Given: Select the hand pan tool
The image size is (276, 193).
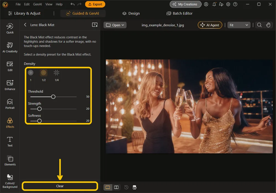Looking at the screenshot, I should (x=268, y=25).
